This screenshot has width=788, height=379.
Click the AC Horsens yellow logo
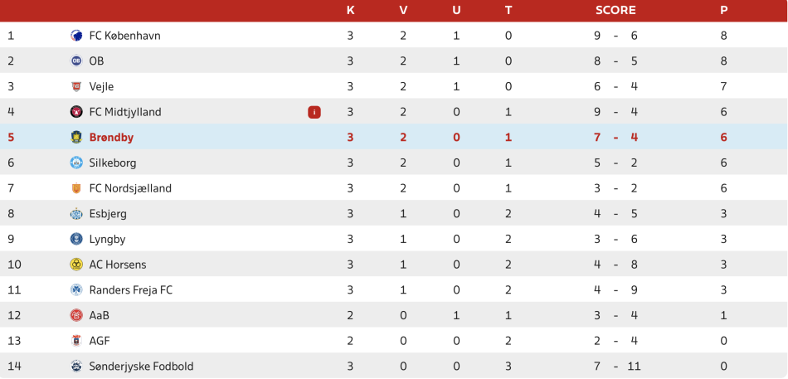(x=75, y=265)
